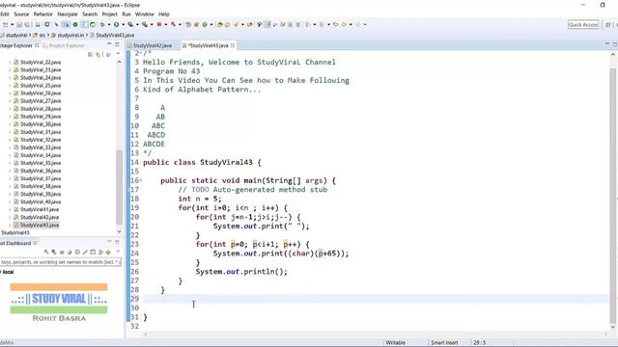Expand the StudyViral_22.java tree node
This screenshot has width=618, height=347.
pos(10,62)
